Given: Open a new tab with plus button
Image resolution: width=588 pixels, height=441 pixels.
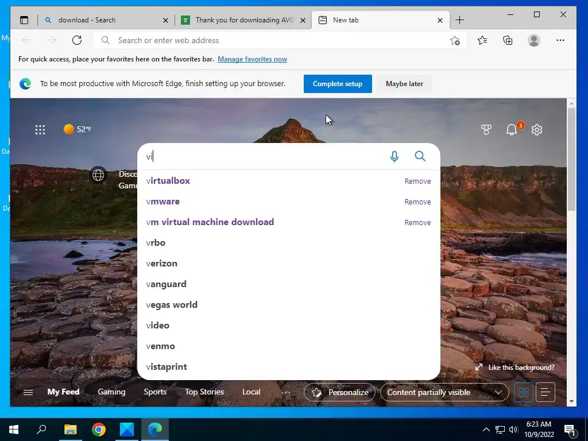Looking at the screenshot, I should pyautogui.click(x=459, y=20).
